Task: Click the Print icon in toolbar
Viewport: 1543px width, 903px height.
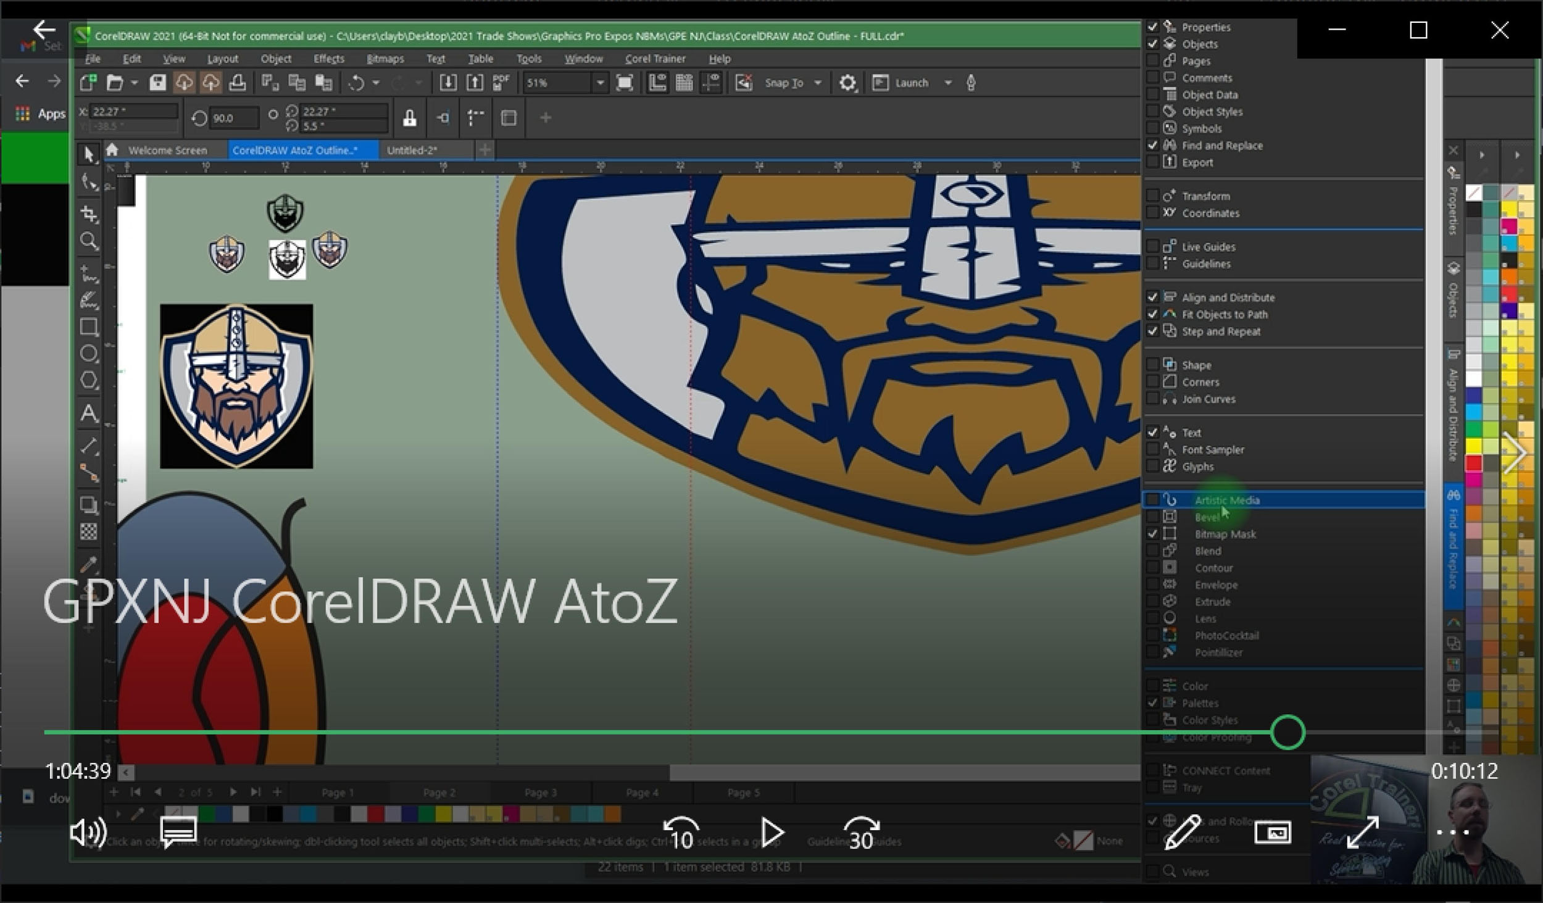Action: 238,83
